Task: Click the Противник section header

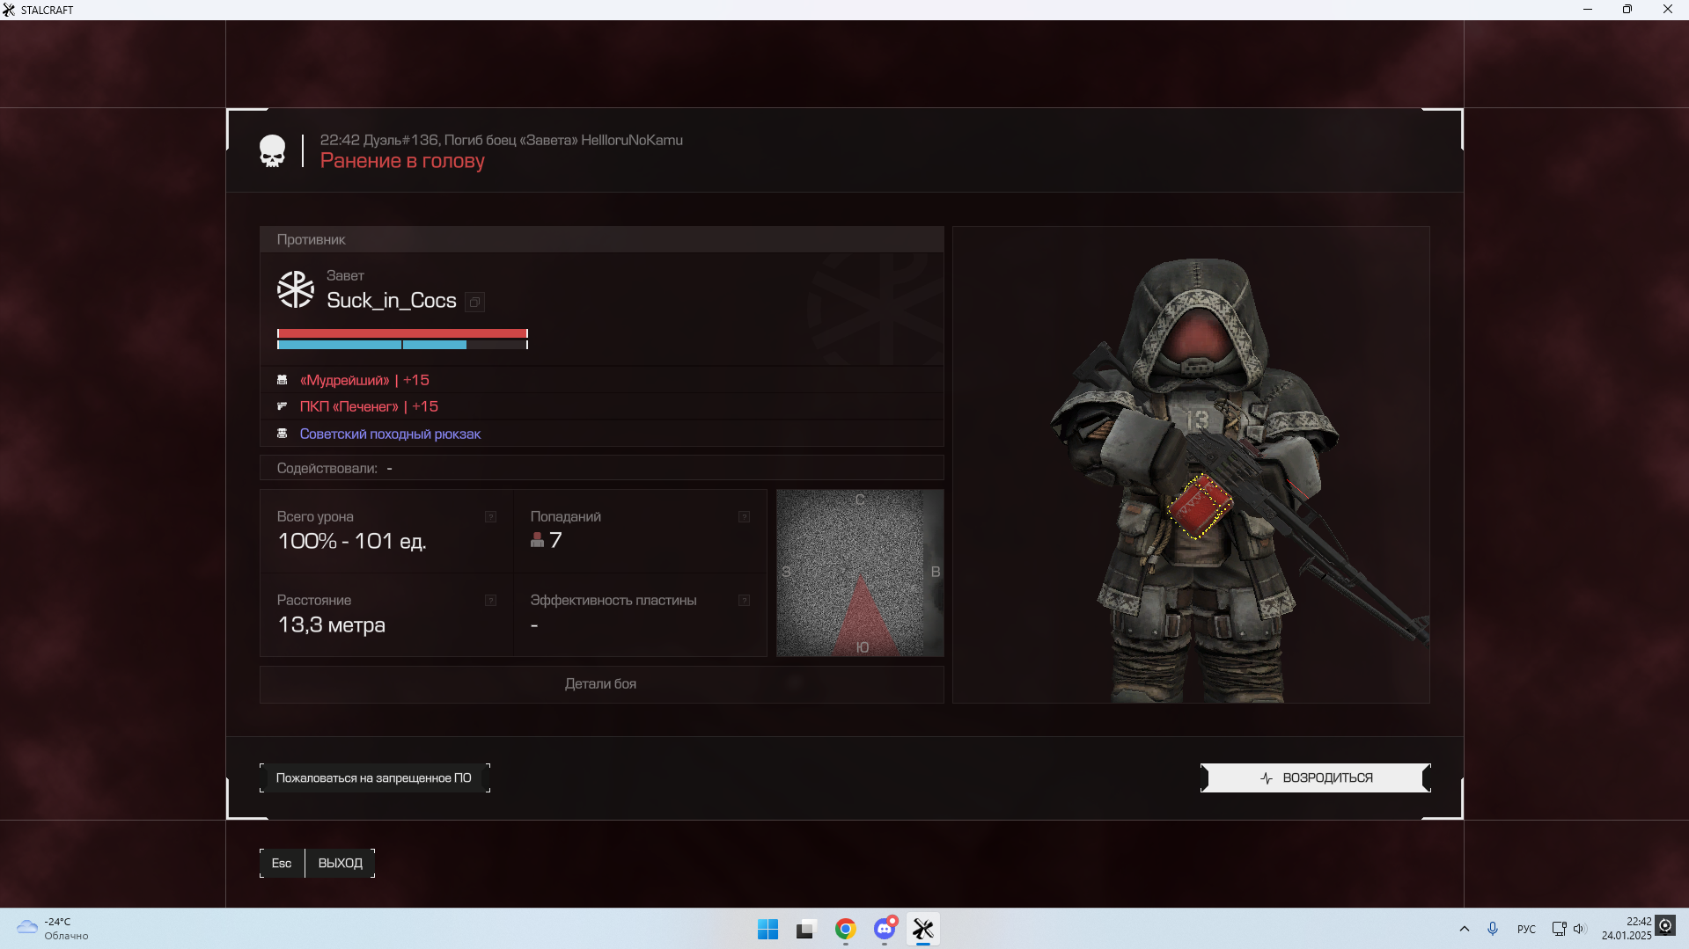Action: click(x=601, y=239)
